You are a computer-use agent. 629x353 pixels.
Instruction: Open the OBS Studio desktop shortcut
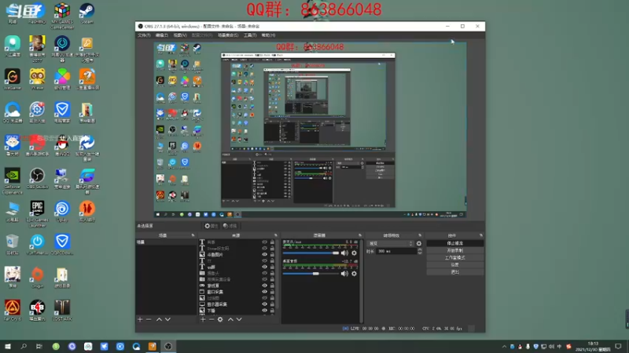click(37, 179)
